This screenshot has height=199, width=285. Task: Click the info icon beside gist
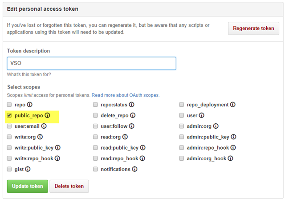[x=28, y=169]
